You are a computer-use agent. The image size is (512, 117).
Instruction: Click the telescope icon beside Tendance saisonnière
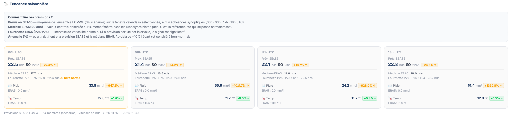pos(6,4)
